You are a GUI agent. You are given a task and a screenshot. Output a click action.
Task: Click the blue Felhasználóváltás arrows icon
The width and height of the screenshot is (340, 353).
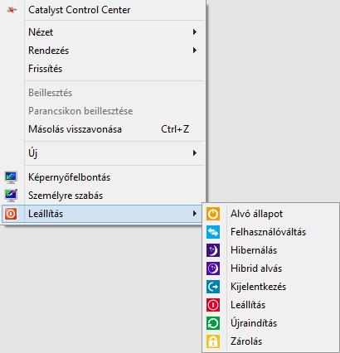(x=213, y=232)
